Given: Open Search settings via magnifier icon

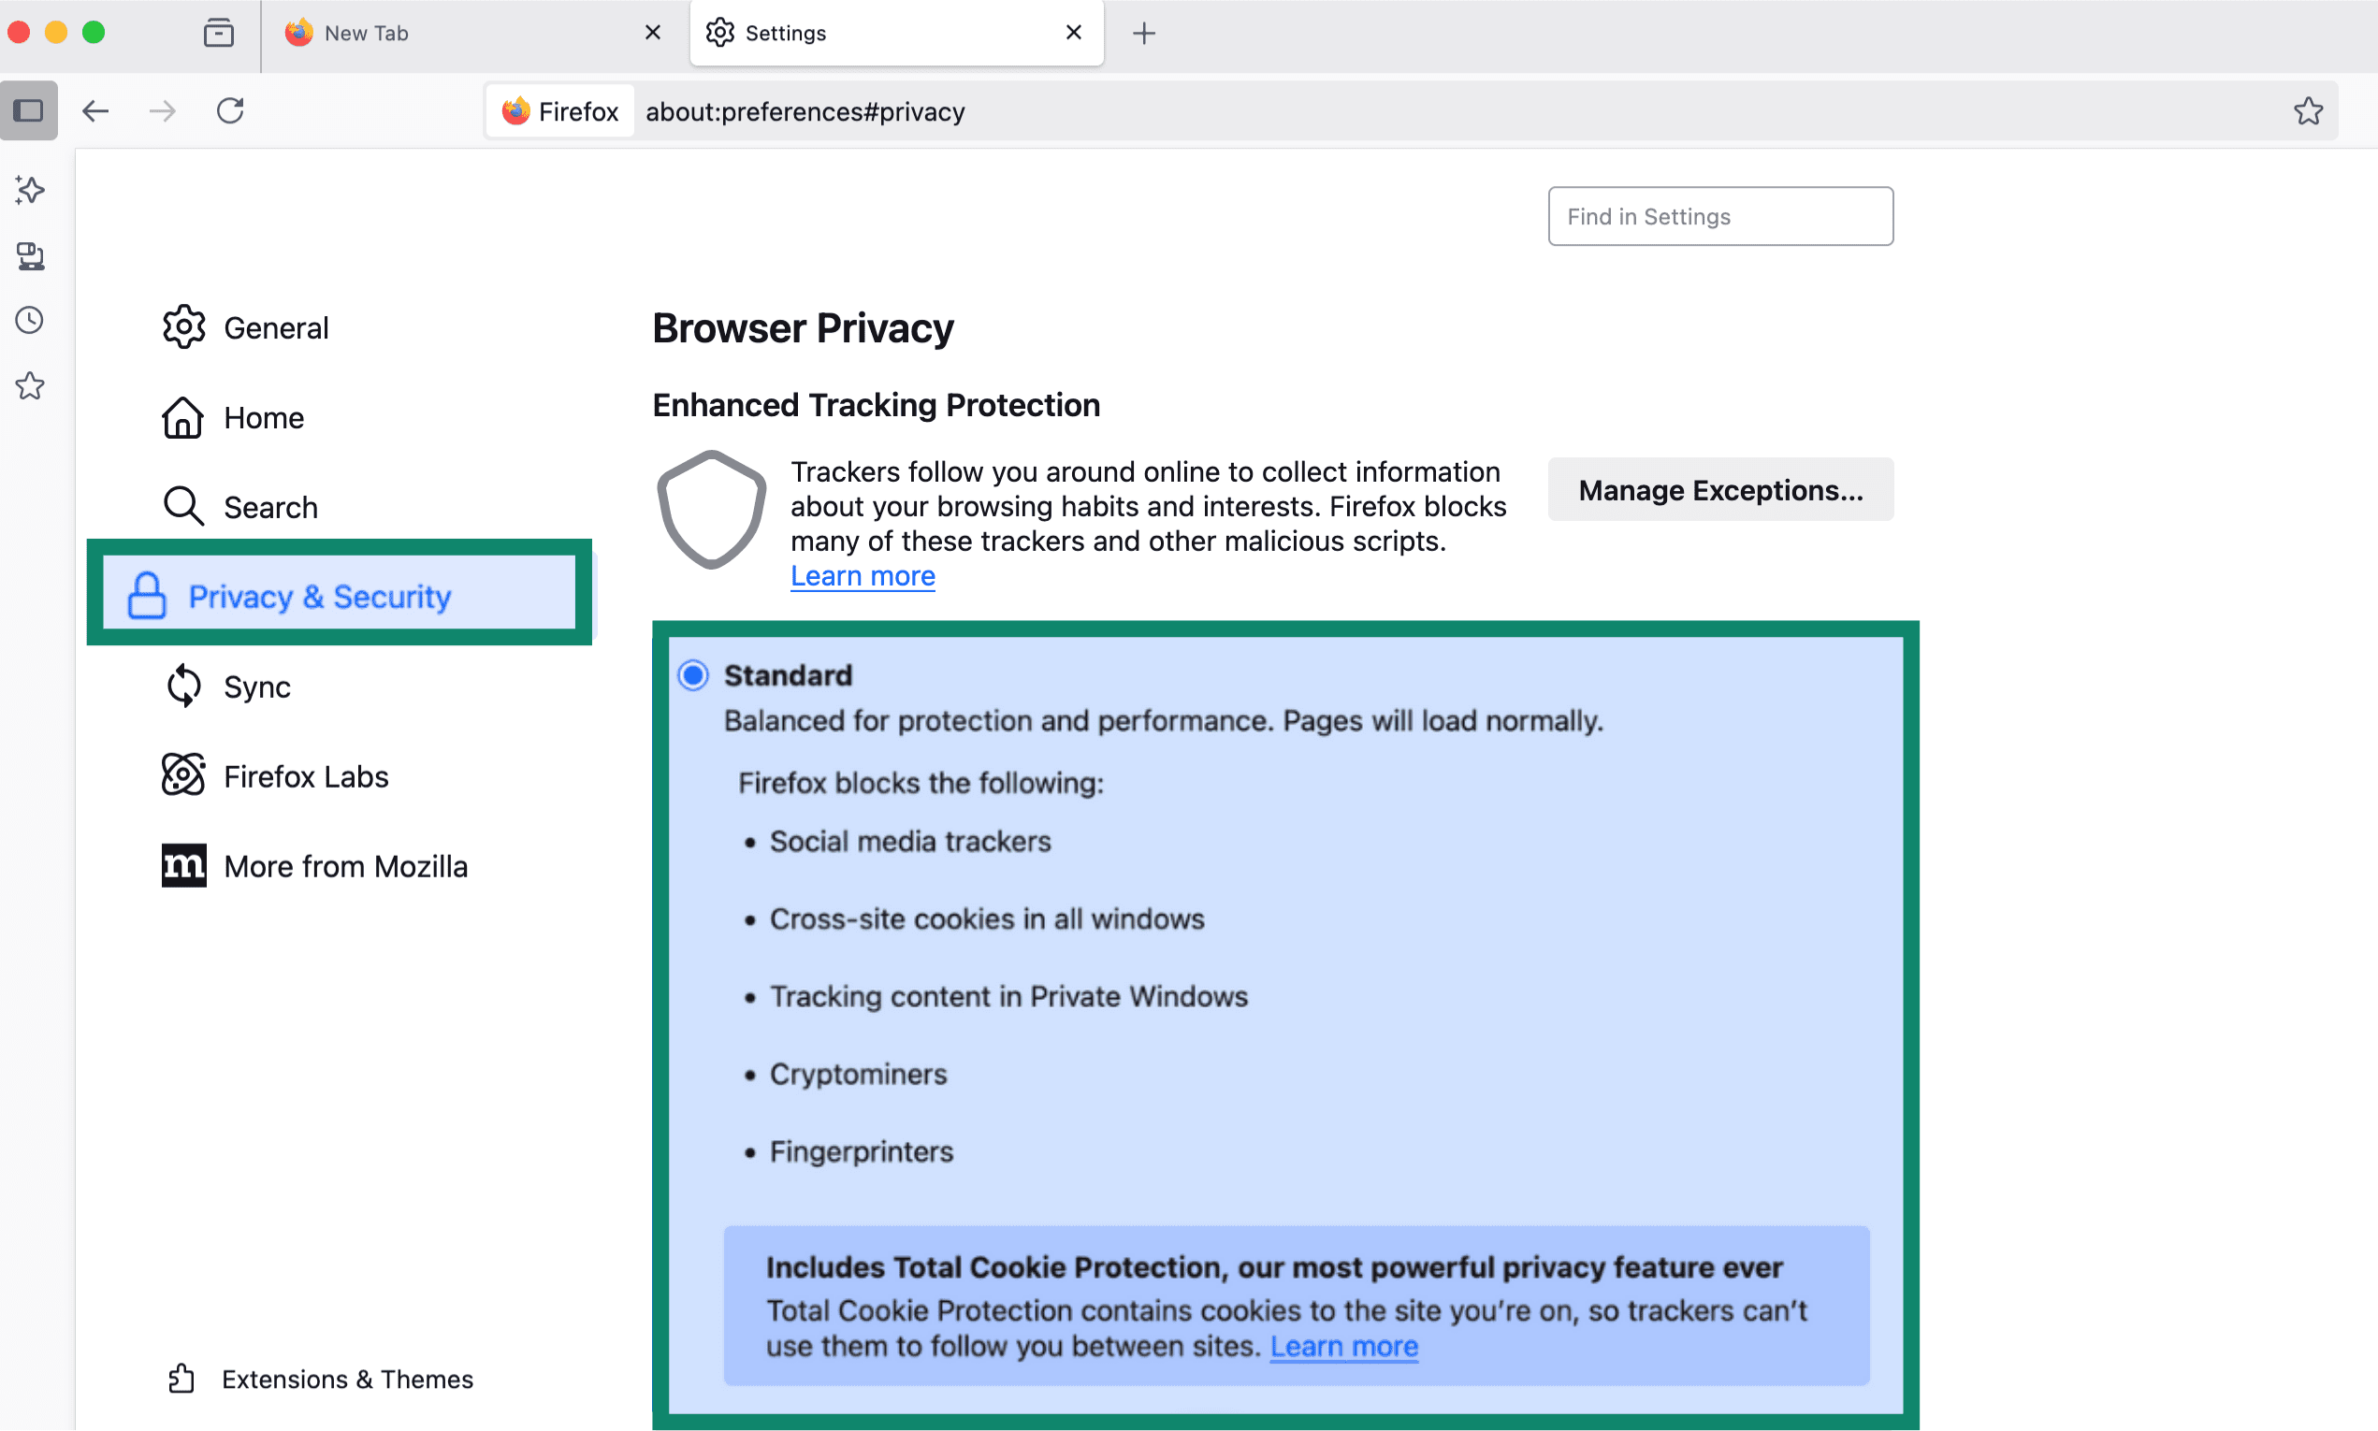Looking at the screenshot, I should point(183,505).
